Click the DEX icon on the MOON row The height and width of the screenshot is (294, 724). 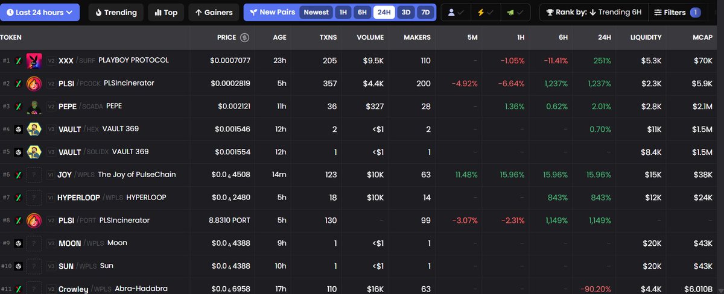[x=19, y=243]
